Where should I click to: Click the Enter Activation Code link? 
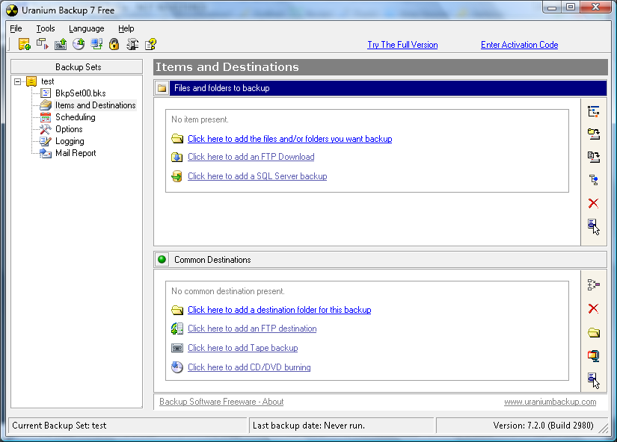click(x=520, y=45)
